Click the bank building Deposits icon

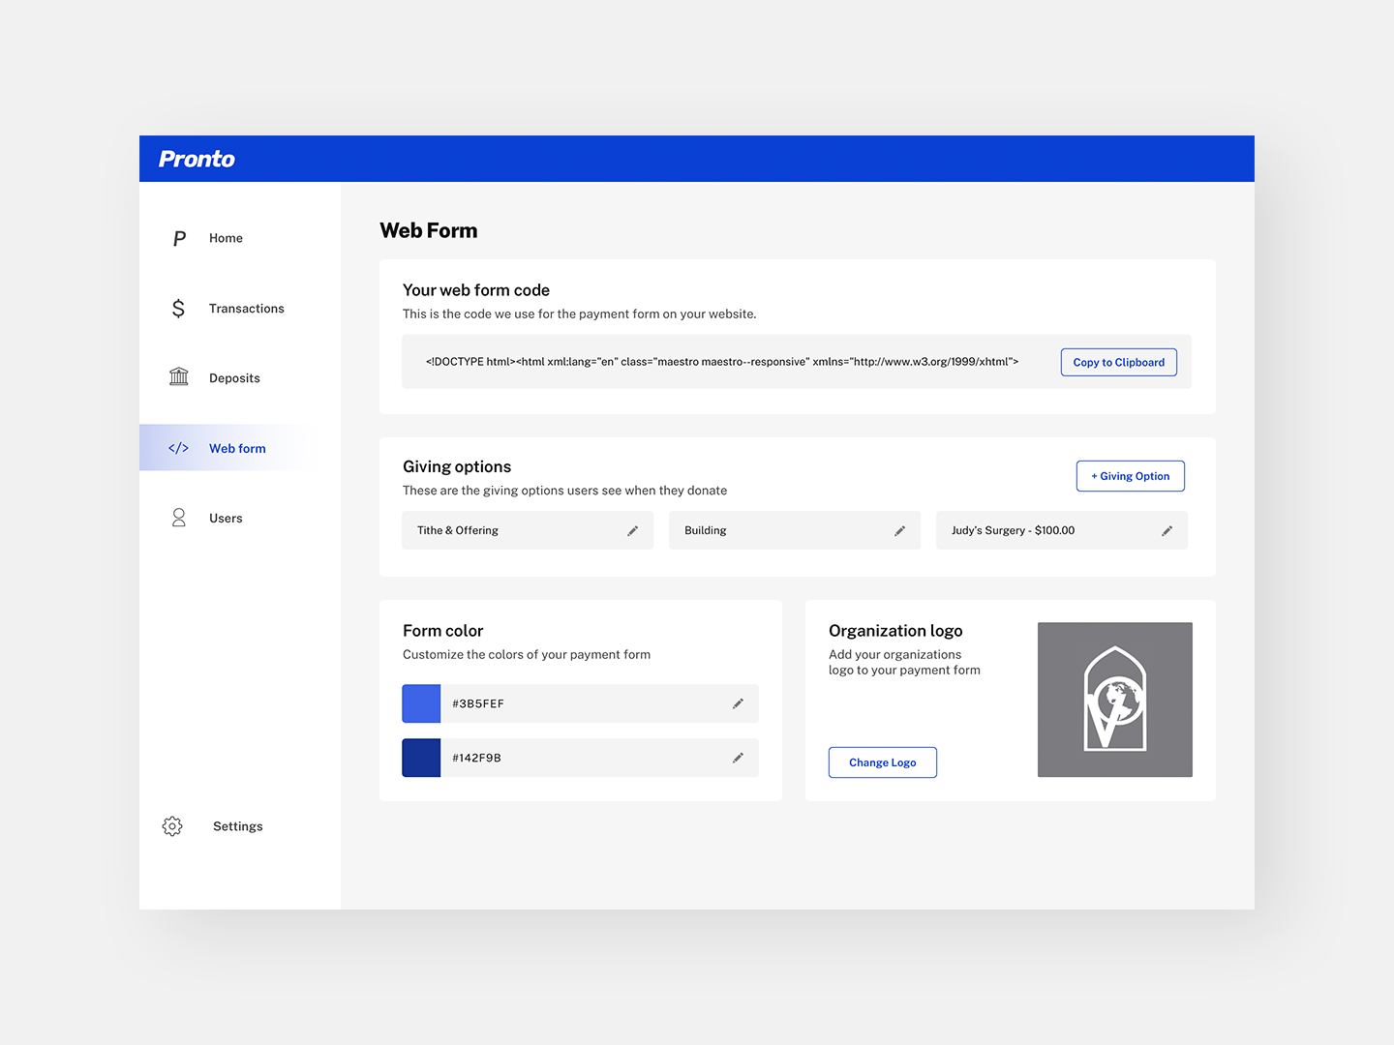(x=179, y=376)
